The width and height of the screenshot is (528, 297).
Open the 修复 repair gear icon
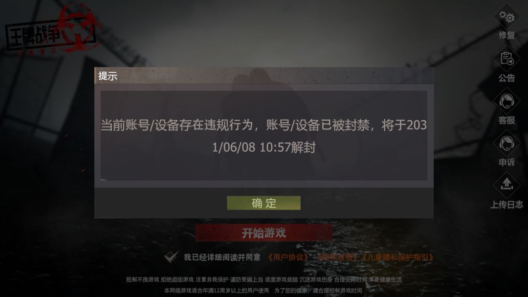(507, 16)
